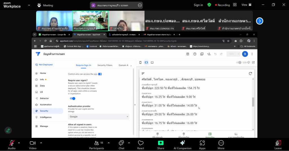The image size is (289, 151).
Task: Switch to the Security Filters tab
Action: point(105,65)
